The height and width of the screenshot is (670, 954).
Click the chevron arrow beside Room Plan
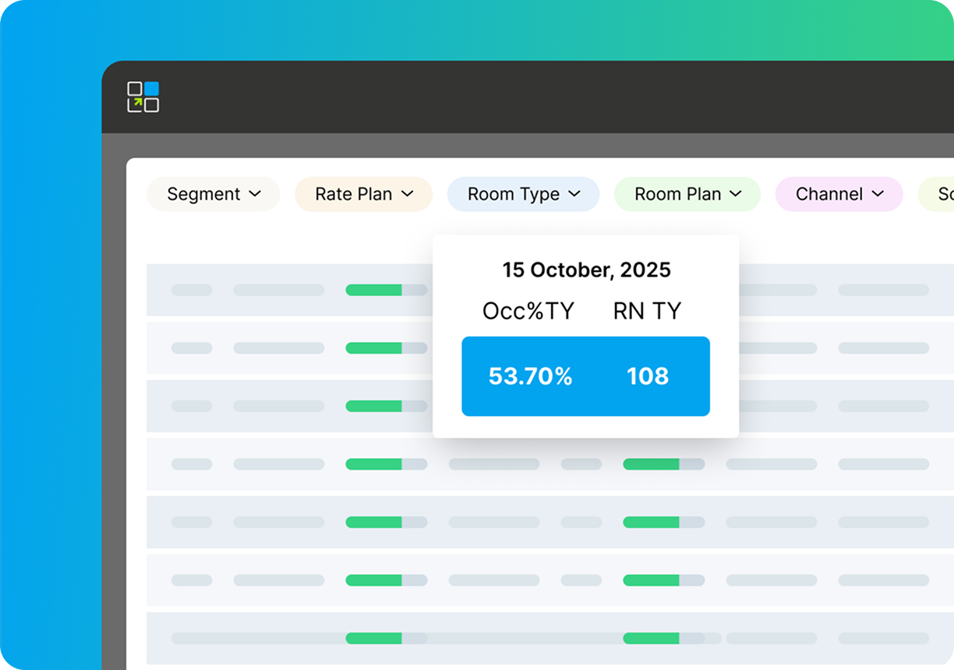point(736,194)
